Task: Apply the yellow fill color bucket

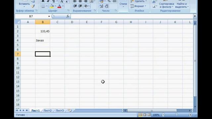Action: 52,6
